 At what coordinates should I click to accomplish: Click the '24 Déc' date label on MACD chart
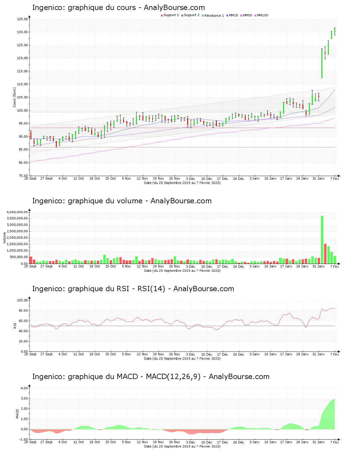238,442
